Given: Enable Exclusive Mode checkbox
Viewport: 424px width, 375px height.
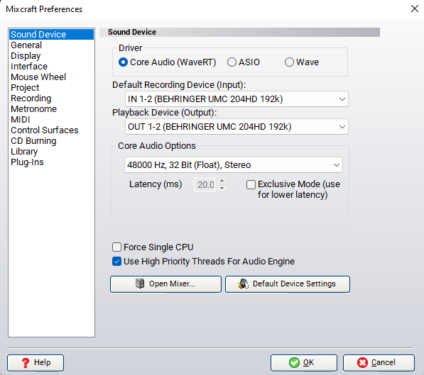Looking at the screenshot, I should point(251,185).
